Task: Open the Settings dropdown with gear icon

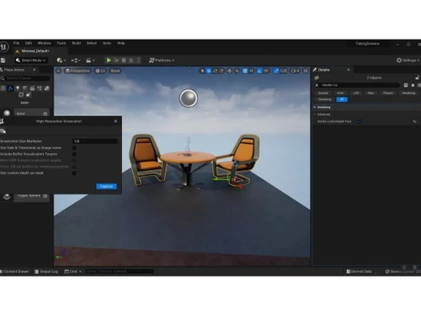Action: (x=408, y=61)
